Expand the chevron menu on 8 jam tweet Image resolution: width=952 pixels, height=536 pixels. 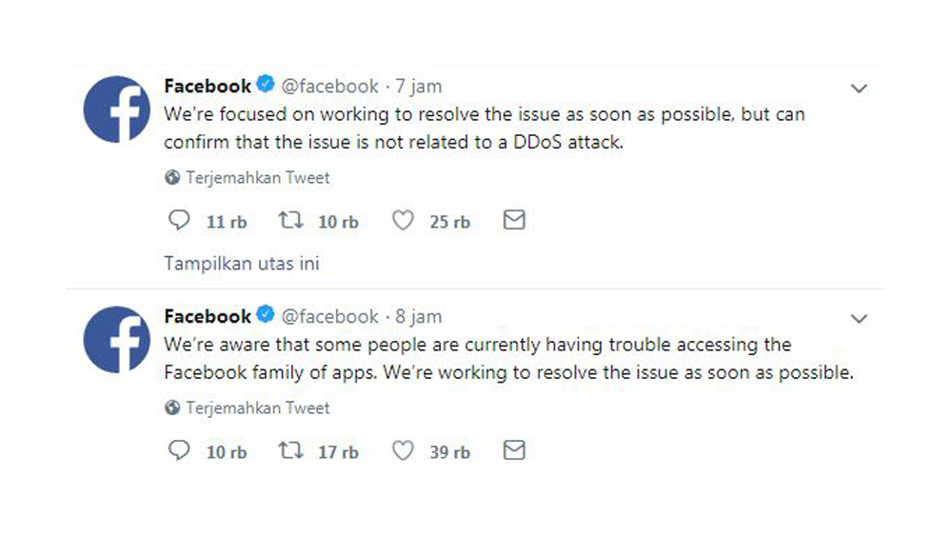click(x=859, y=319)
